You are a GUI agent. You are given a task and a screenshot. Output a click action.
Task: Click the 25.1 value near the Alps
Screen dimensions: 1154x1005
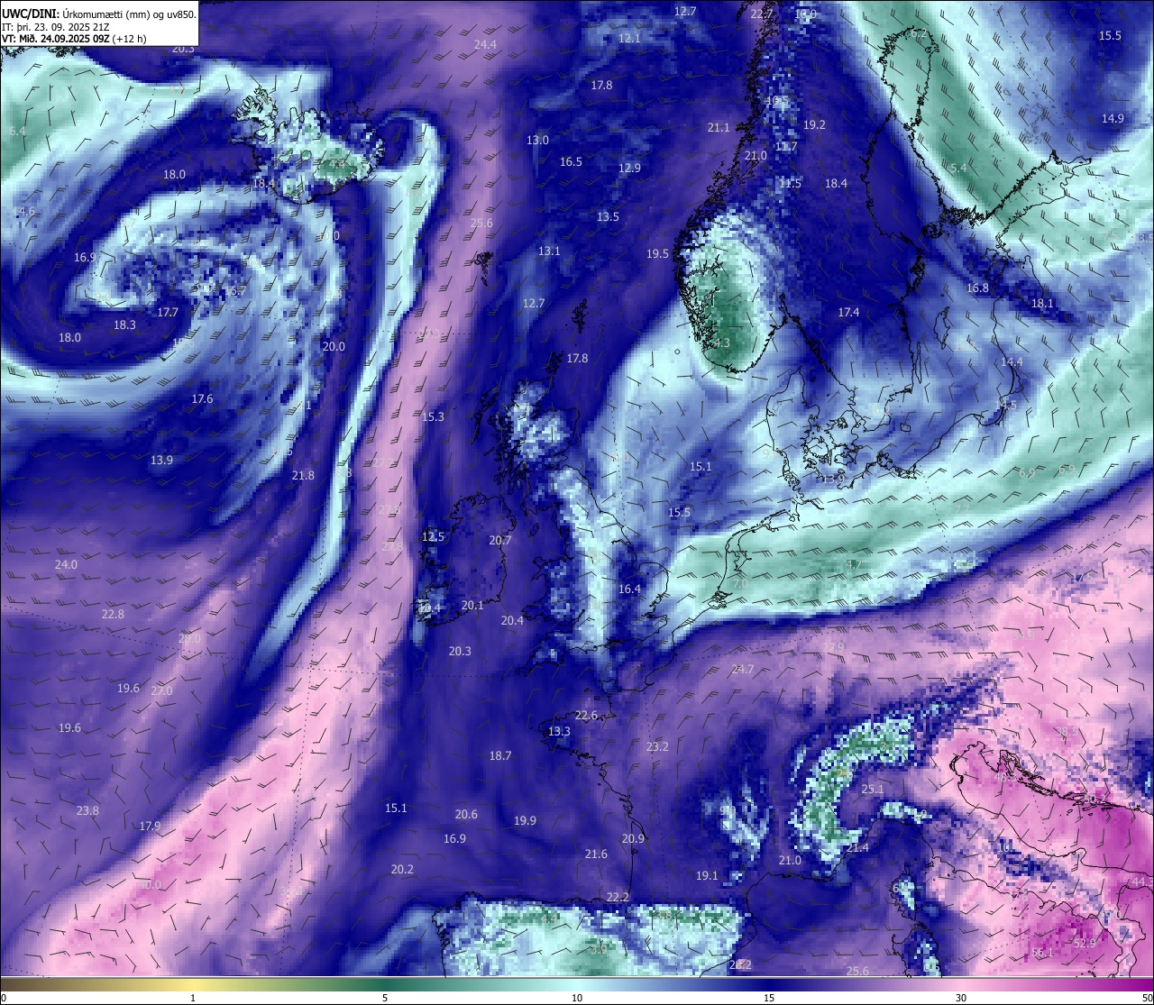tap(873, 789)
